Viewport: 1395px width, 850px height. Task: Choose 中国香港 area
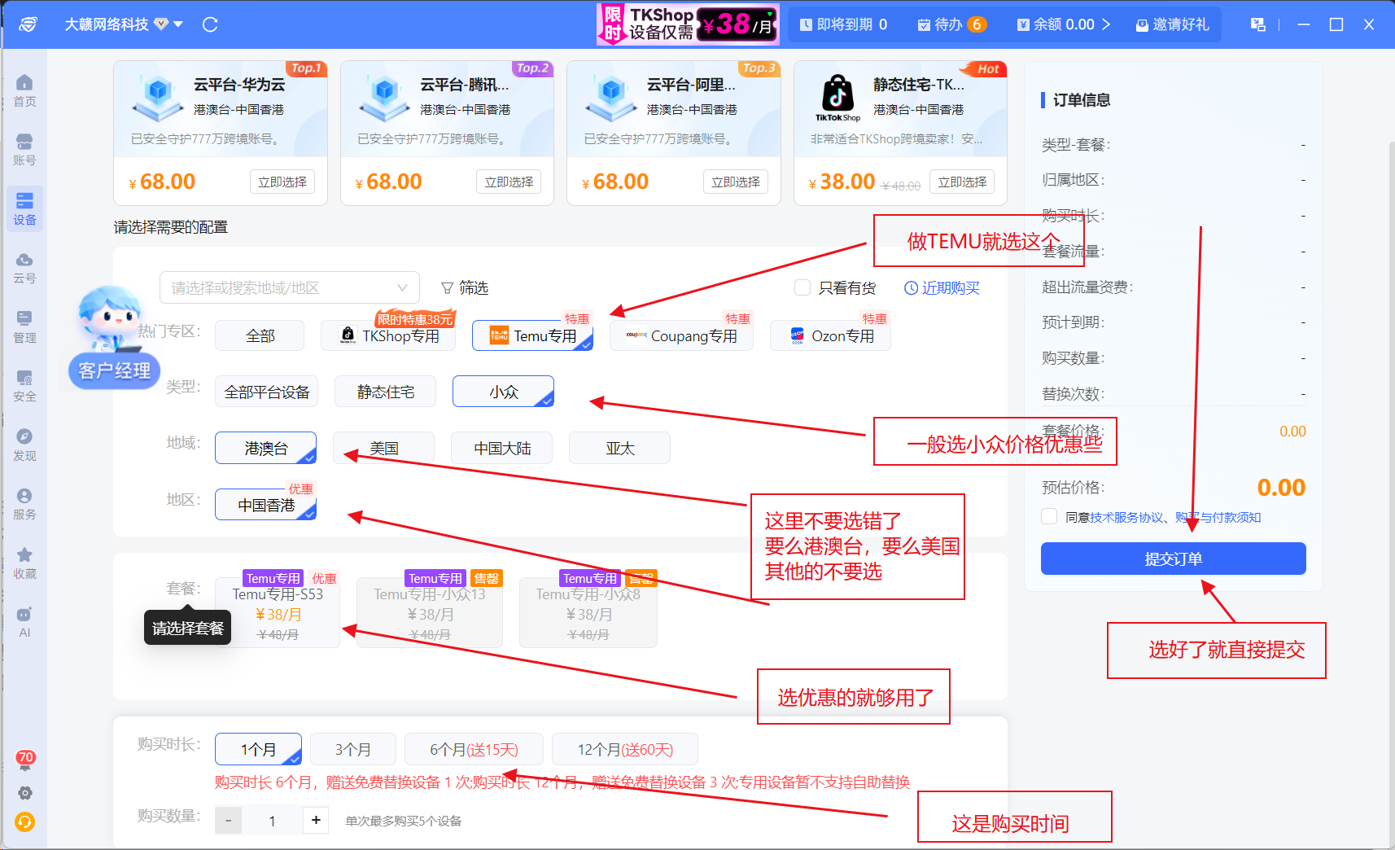(265, 505)
